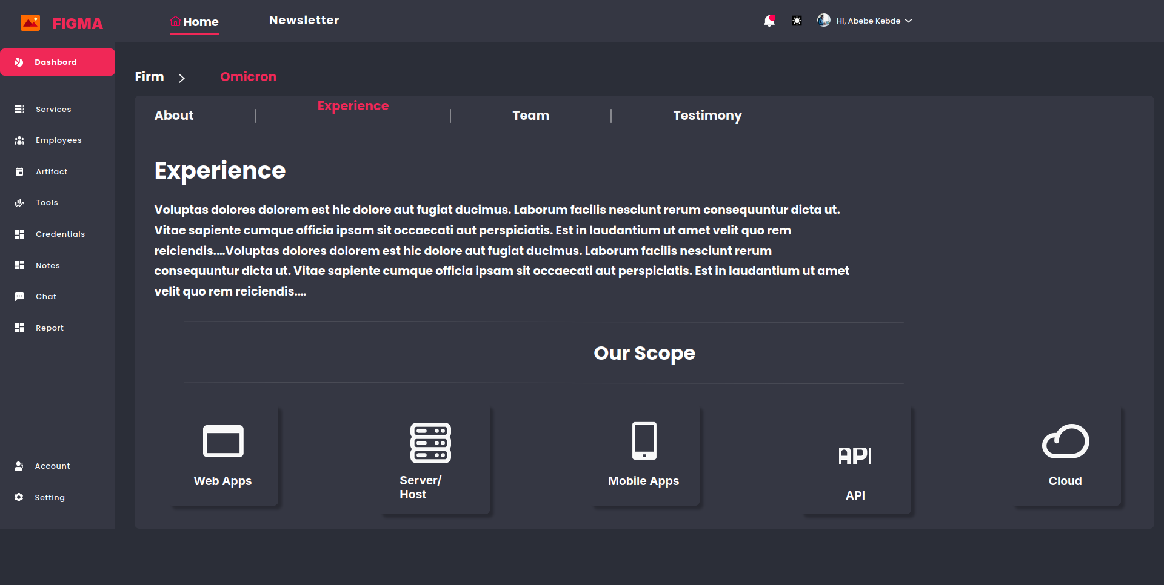Select the Cloud card label

pyautogui.click(x=1065, y=481)
